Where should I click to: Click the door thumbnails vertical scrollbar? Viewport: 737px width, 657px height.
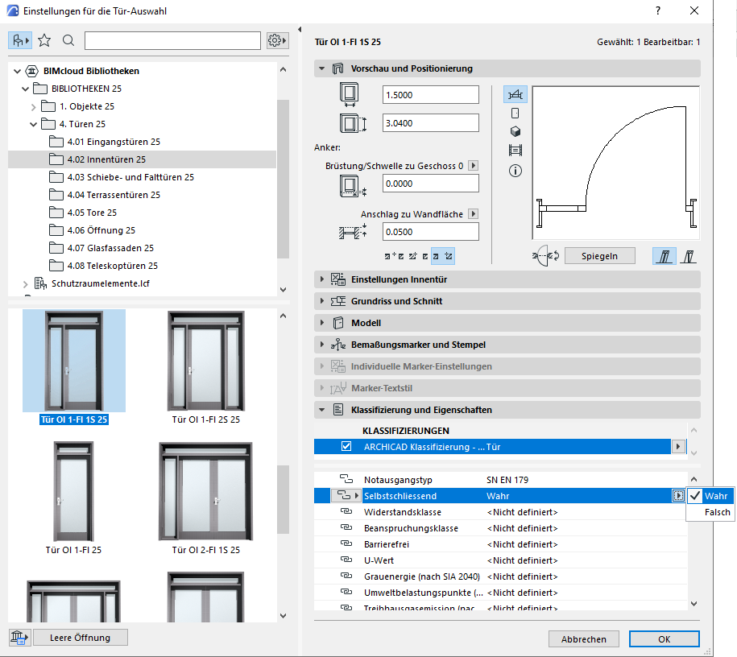click(283, 499)
